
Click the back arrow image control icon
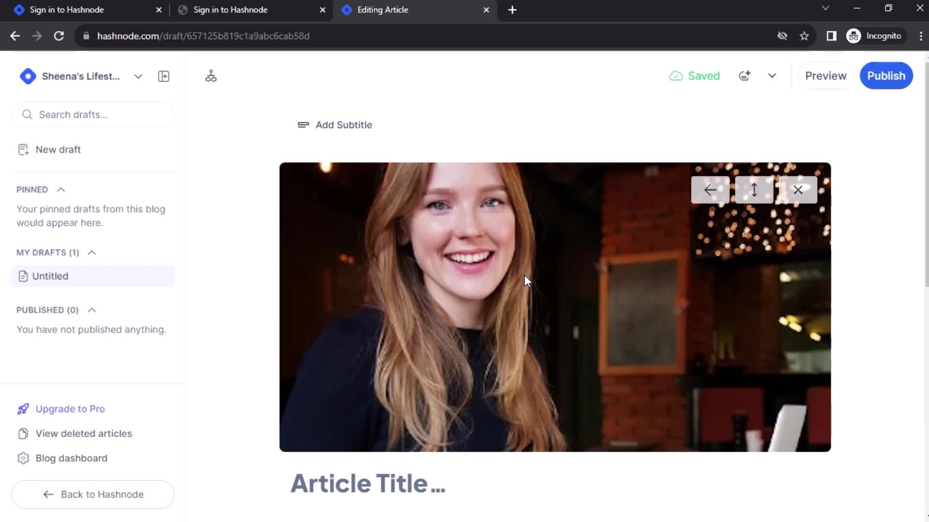tap(710, 189)
